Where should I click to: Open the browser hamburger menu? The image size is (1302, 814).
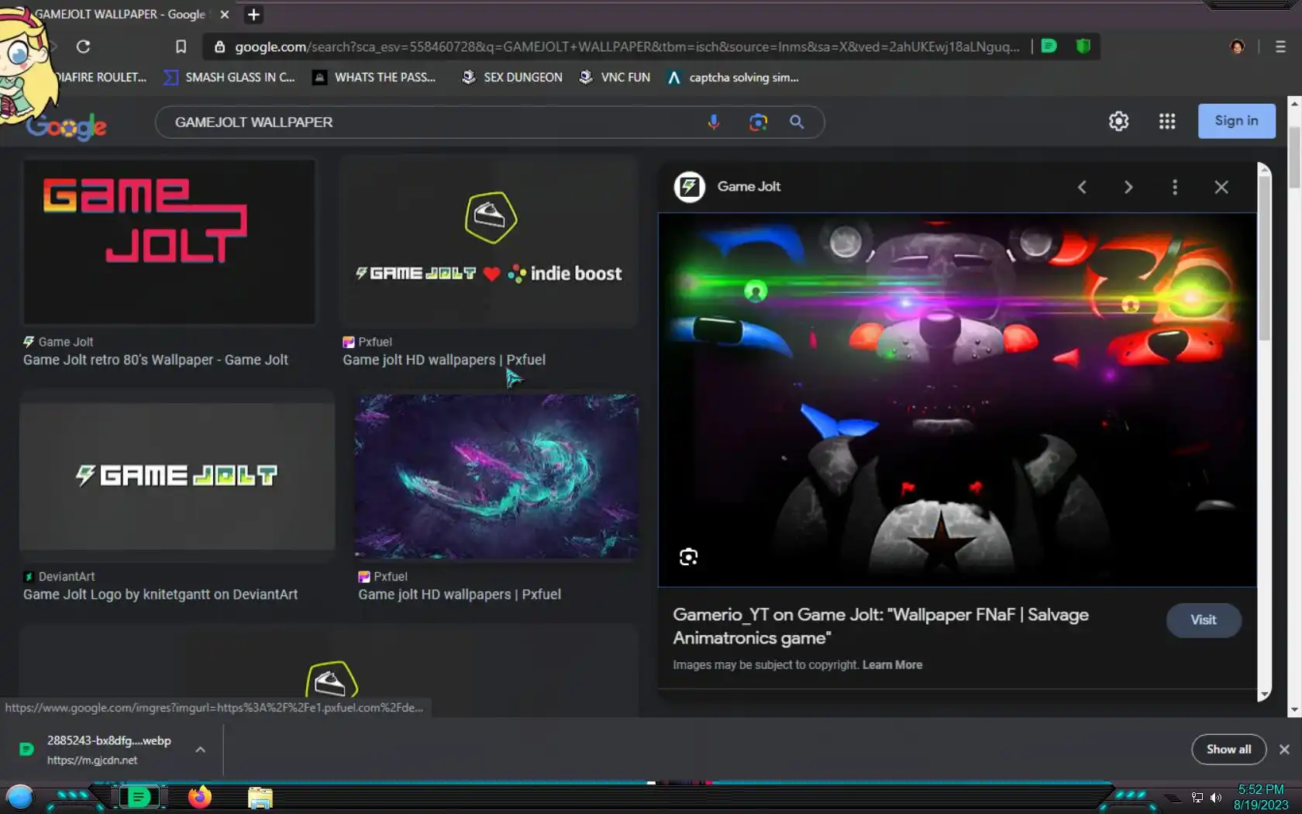(1280, 47)
